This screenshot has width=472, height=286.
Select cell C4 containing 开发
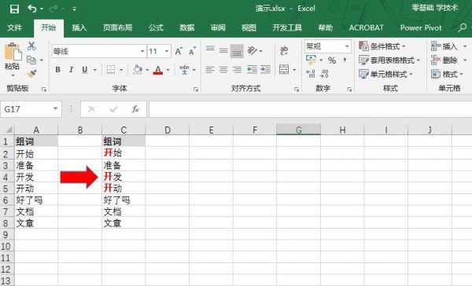pos(124,177)
